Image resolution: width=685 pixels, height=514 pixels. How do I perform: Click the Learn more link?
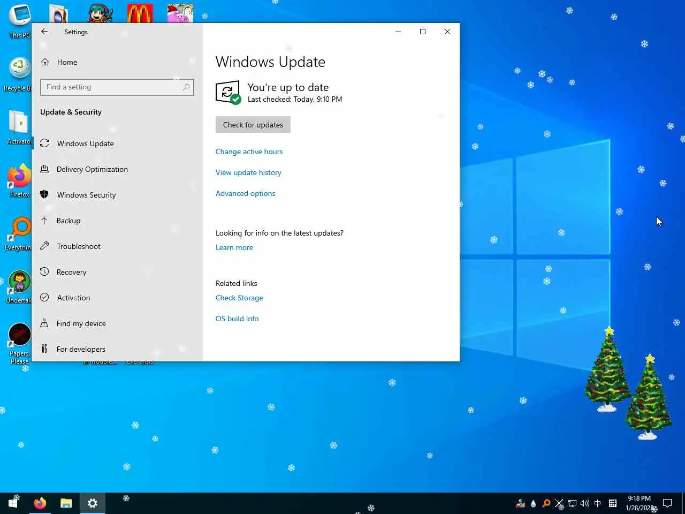click(234, 247)
